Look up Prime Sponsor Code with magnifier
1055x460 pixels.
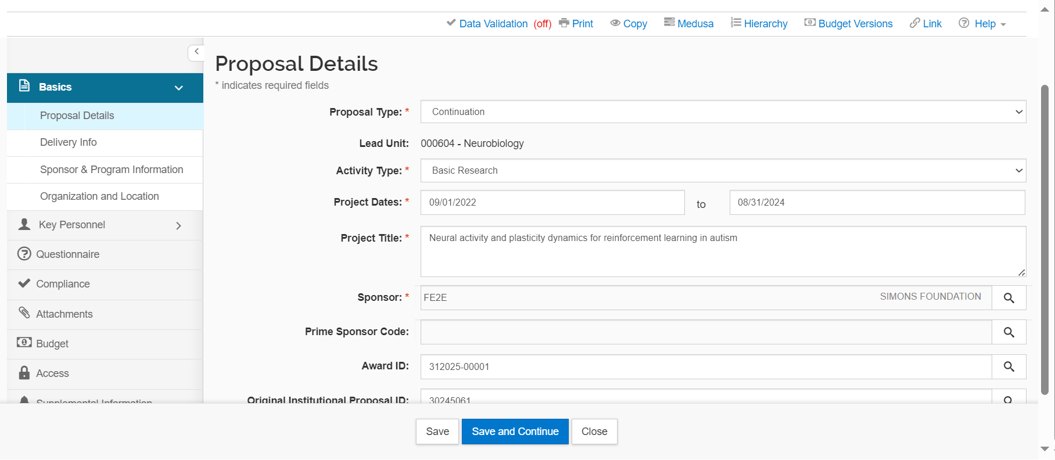1009,332
